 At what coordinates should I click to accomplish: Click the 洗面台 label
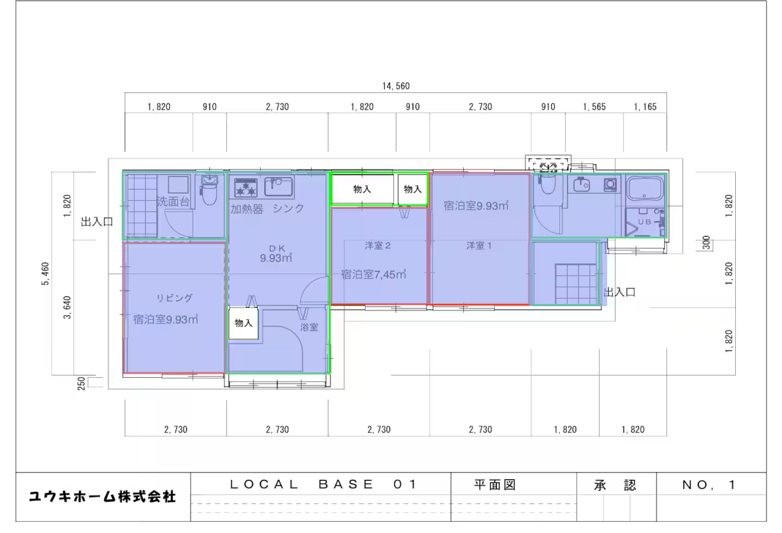pyautogui.click(x=173, y=201)
